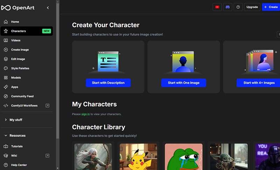Screen dimensions: 280x170
Task: Open the Discord server button
Action: 227,7
